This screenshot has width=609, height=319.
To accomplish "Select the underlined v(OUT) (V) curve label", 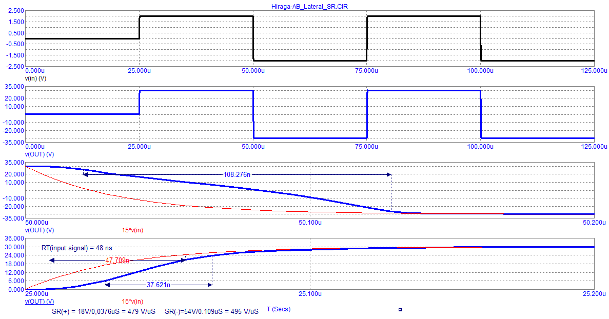I will 40,302.
